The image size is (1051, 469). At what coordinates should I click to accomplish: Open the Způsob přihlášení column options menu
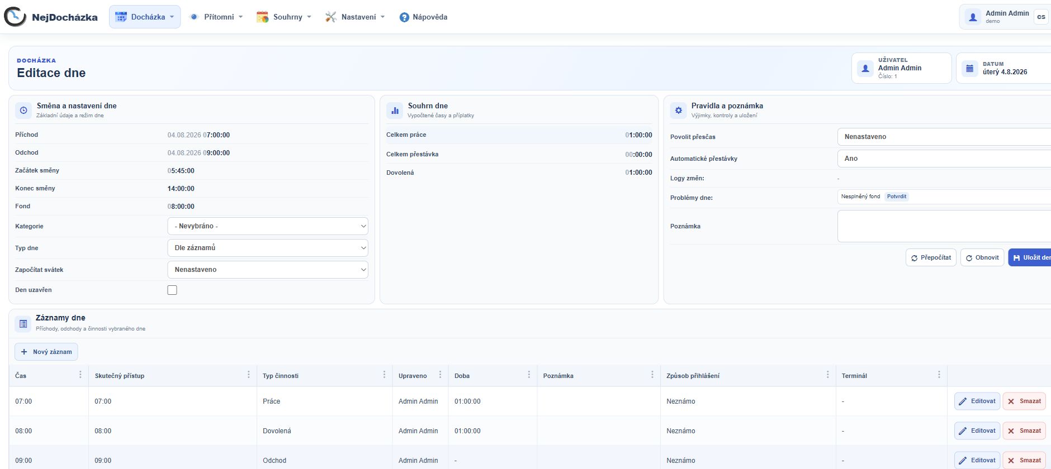pos(827,375)
